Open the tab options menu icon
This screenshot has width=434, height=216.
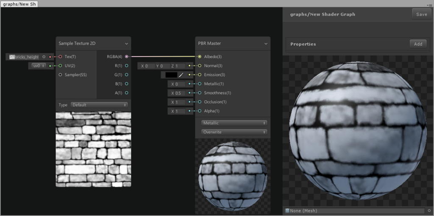430,5
